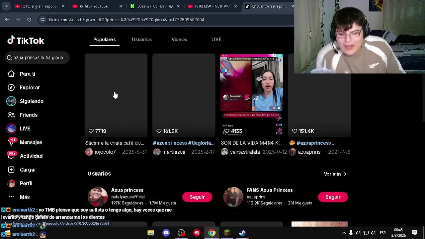
Task: Open File Explorer from the taskbar
Action: (151, 233)
